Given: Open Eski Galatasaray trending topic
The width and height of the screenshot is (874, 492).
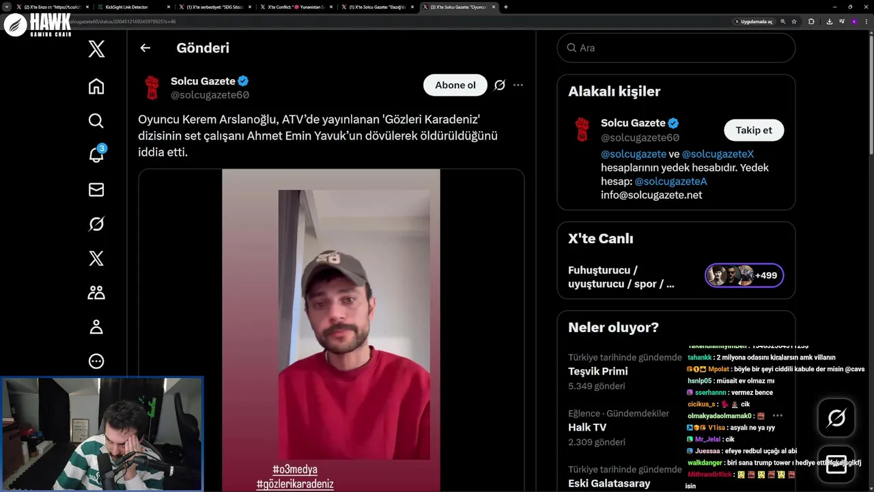Looking at the screenshot, I should [609, 483].
